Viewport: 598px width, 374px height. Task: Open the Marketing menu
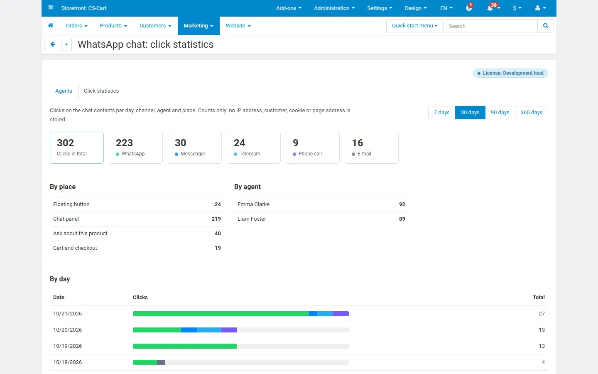(199, 26)
